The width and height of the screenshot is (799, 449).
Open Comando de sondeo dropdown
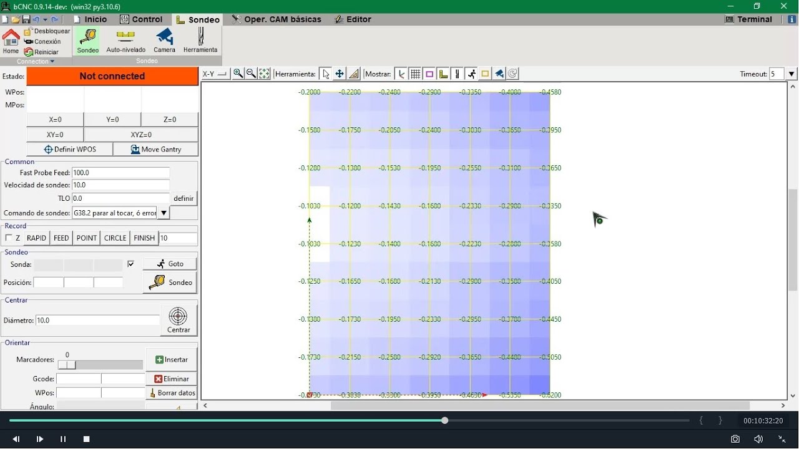click(x=164, y=213)
